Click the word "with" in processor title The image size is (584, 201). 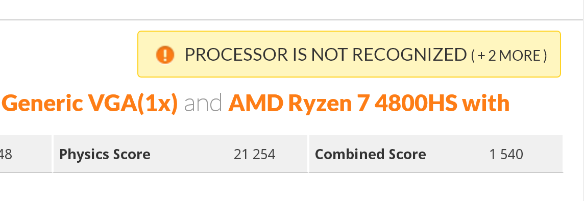tap(485, 103)
